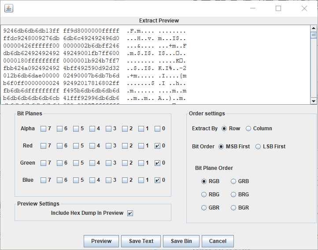Toggle Green bit plane 2
Image resolution: width=318 pixels, height=250 pixels.
pyautogui.click(x=125, y=163)
